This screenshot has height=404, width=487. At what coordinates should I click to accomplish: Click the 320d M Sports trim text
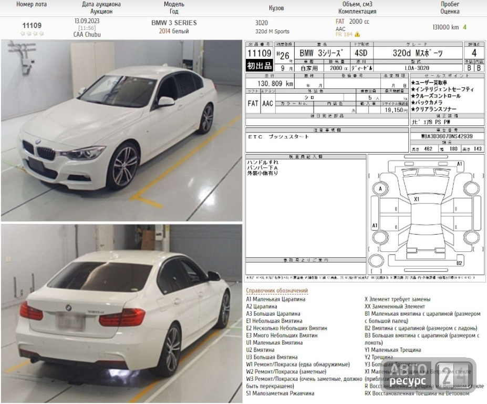point(272,32)
